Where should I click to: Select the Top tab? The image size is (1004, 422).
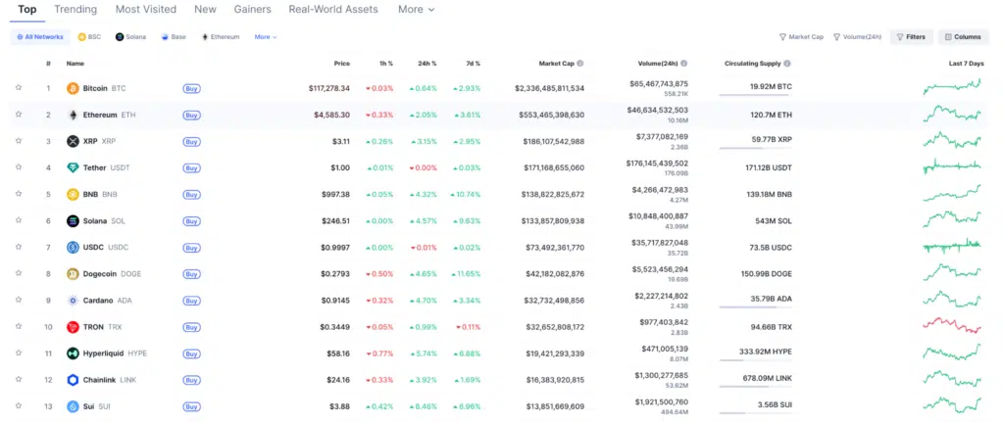coord(26,10)
